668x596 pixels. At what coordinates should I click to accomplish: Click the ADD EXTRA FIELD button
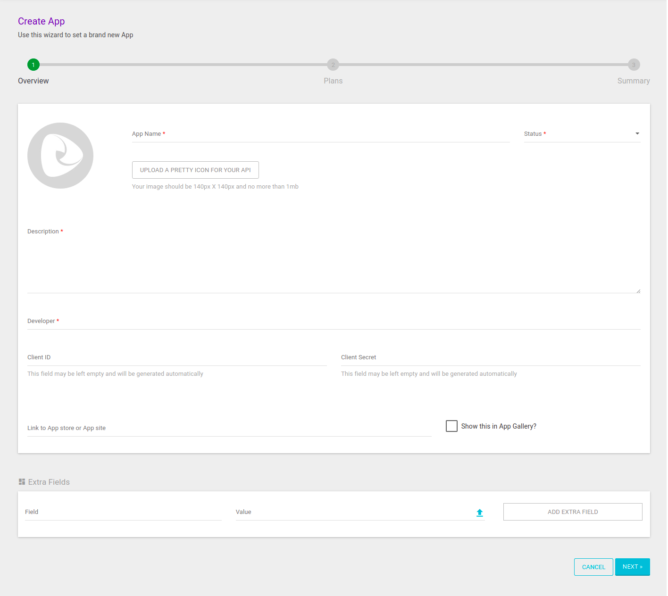tap(572, 512)
